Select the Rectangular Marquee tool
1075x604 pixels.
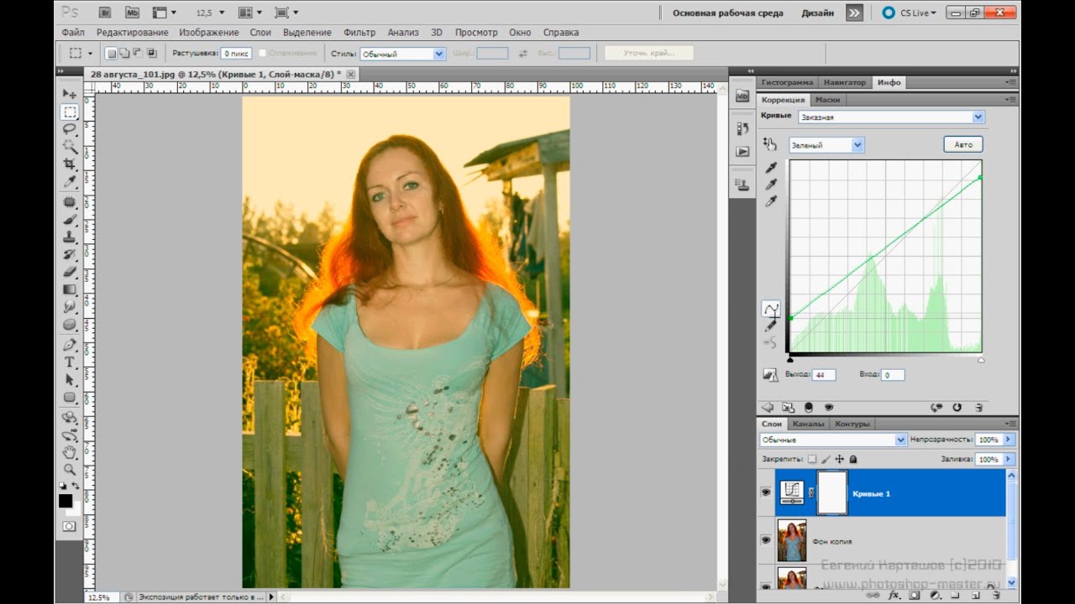(x=70, y=112)
